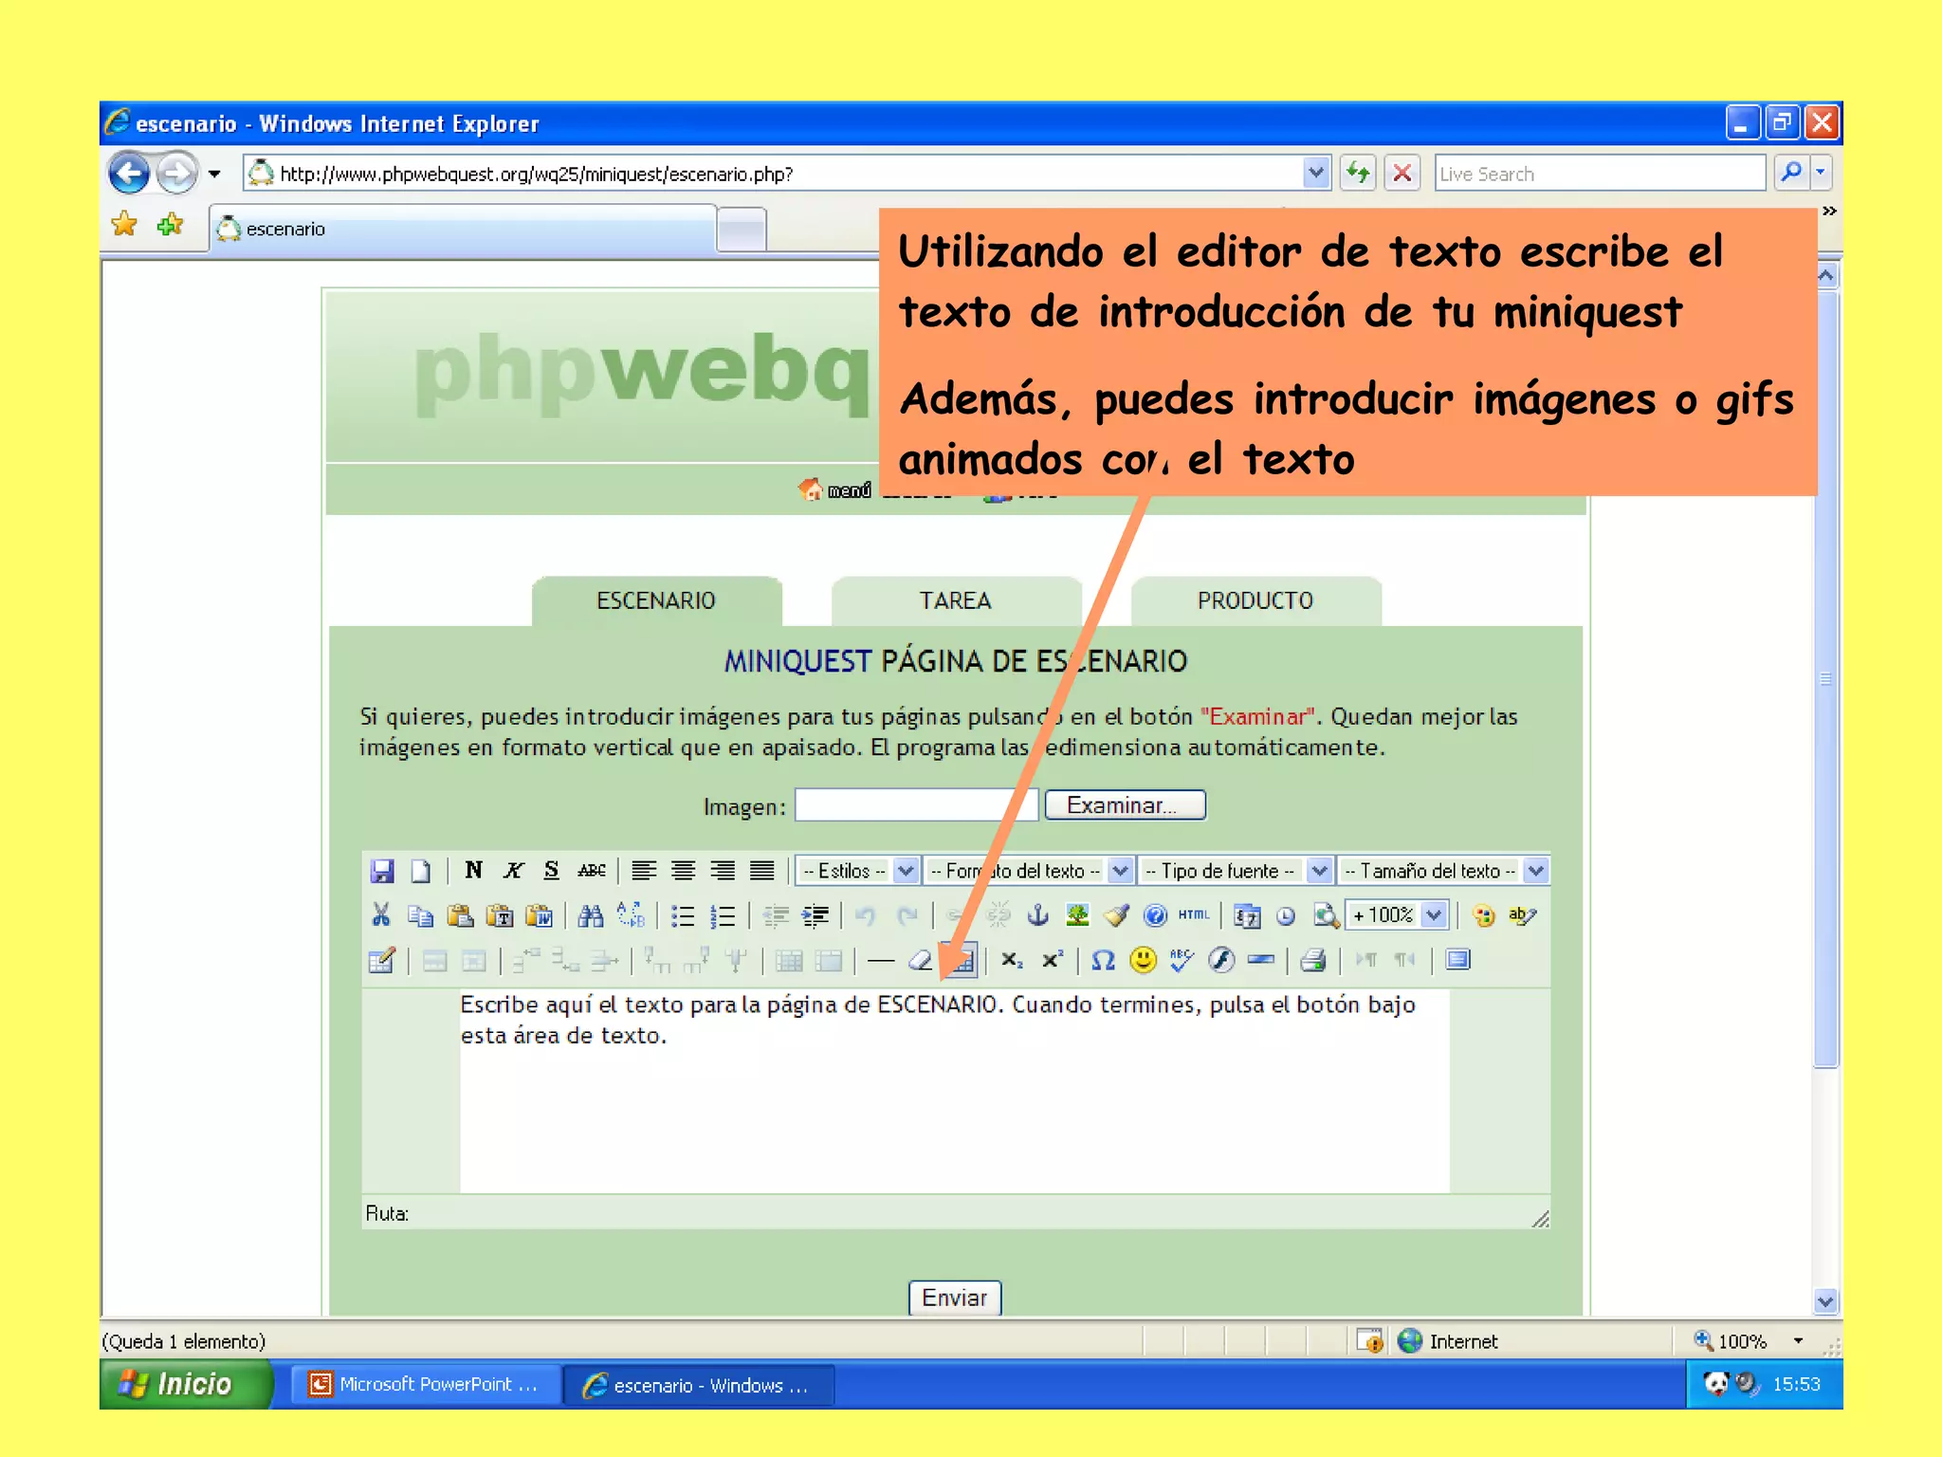Screen dimensions: 1942x1457
Task: Open editor help question mark icon
Action: pyautogui.click(x=1155, y=915)
